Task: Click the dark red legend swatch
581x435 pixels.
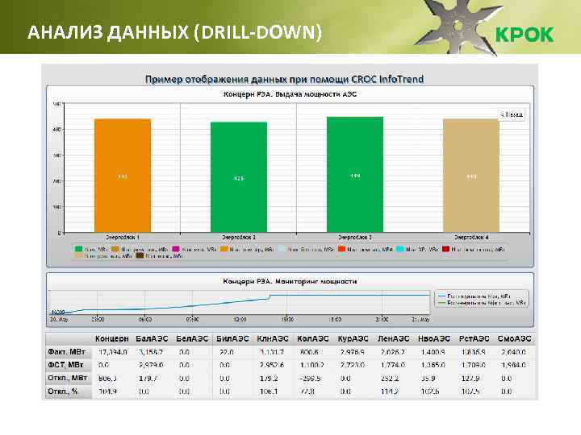Action: click(x=445, y=249)
